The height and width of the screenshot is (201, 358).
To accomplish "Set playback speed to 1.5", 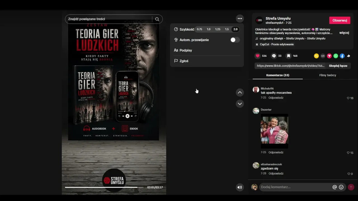I will click(x=227, y=29).
